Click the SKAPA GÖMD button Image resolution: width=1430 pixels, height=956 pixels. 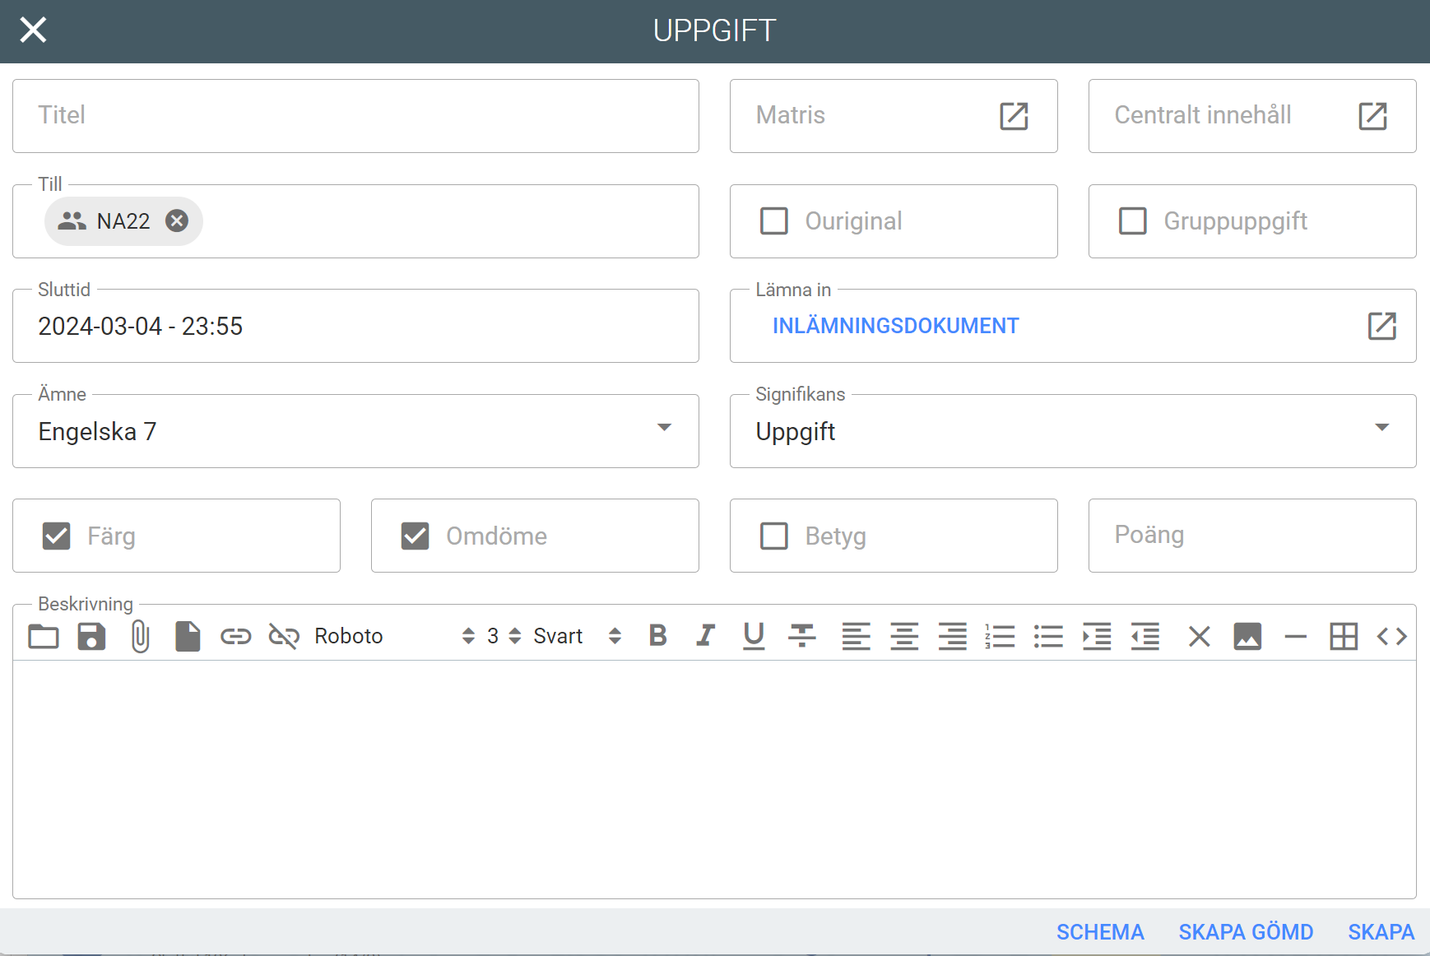1246,932
